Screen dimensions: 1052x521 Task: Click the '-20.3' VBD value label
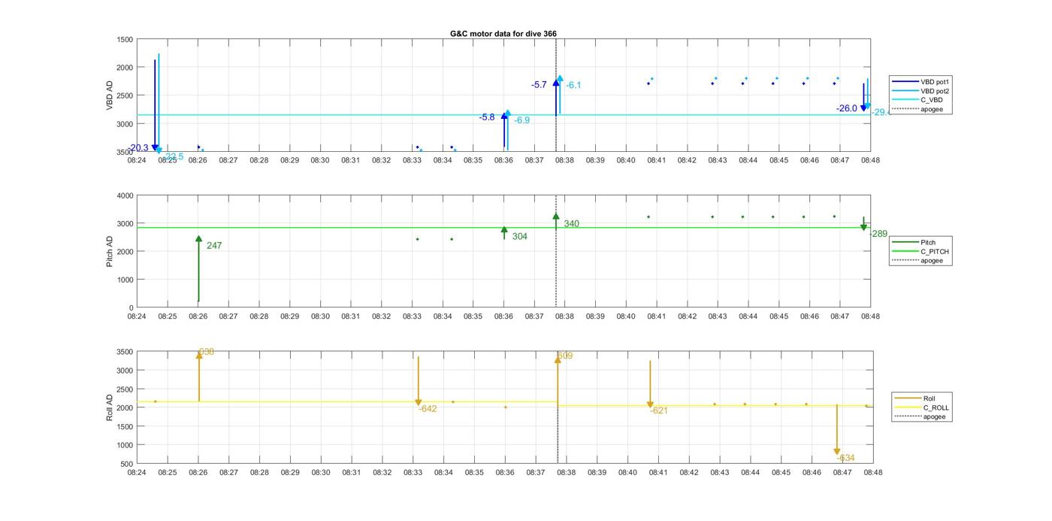[138, 148]
